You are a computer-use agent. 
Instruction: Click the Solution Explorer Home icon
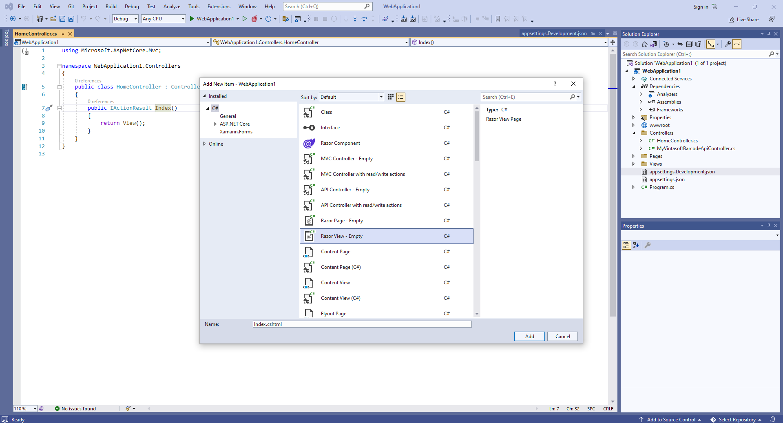(644, 44)
